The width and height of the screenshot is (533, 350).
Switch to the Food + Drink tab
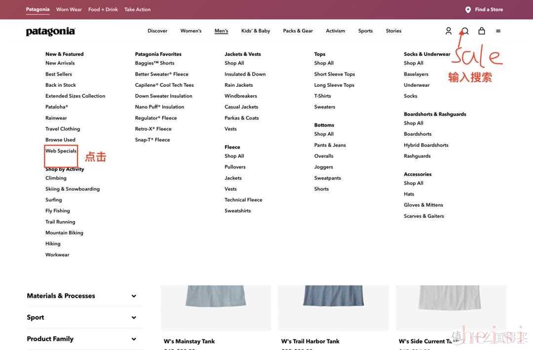pos(103,9)
